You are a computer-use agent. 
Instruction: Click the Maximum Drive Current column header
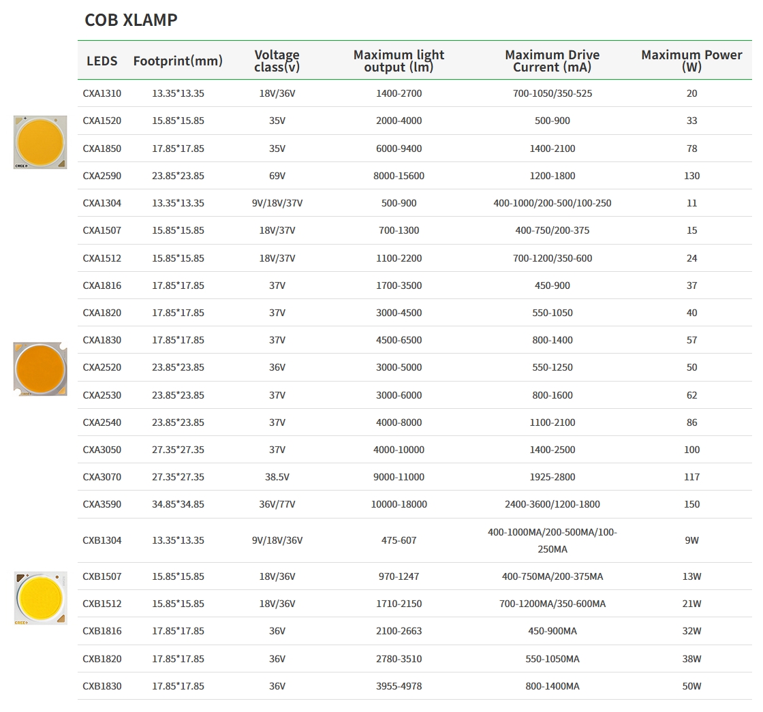coord(552,61)
